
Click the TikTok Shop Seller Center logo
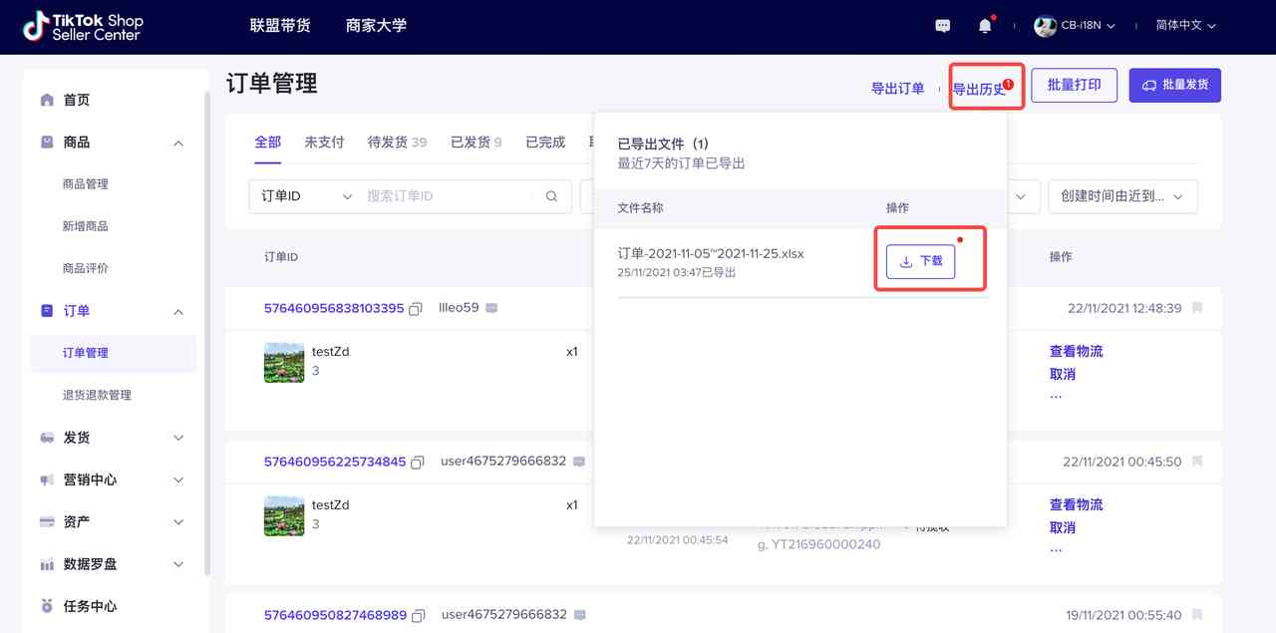click(x=84, y=27)
